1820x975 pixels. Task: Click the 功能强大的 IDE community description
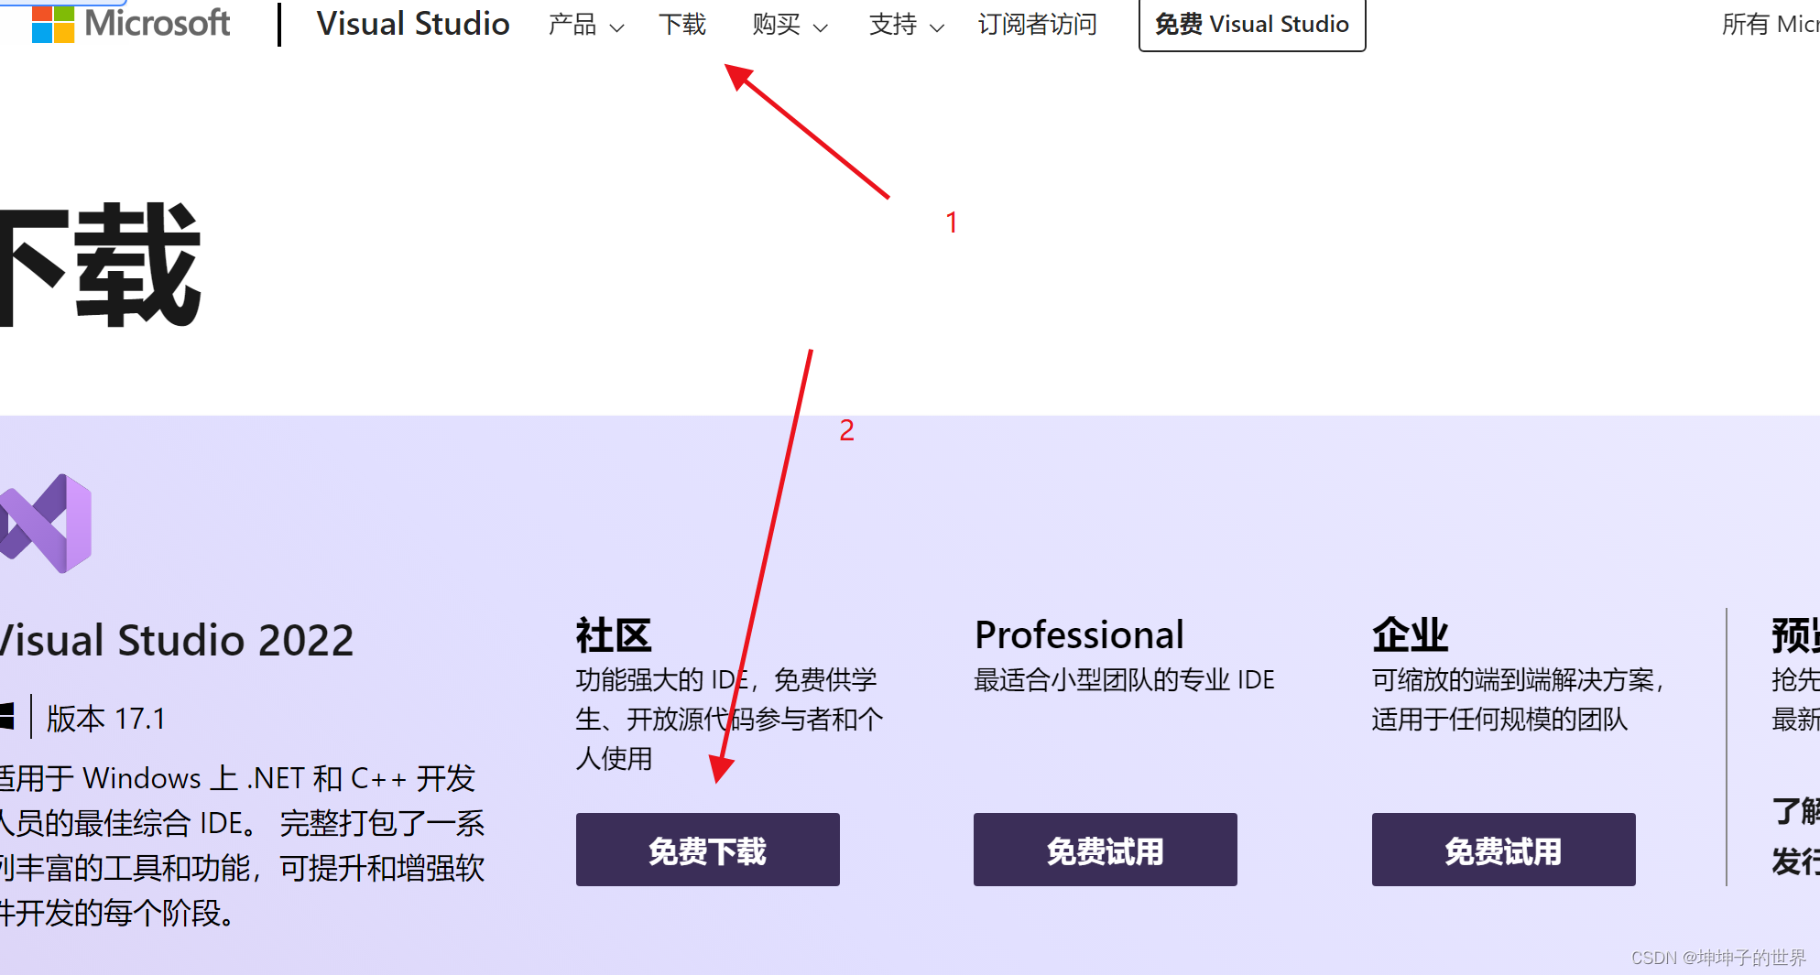[729, 719]
